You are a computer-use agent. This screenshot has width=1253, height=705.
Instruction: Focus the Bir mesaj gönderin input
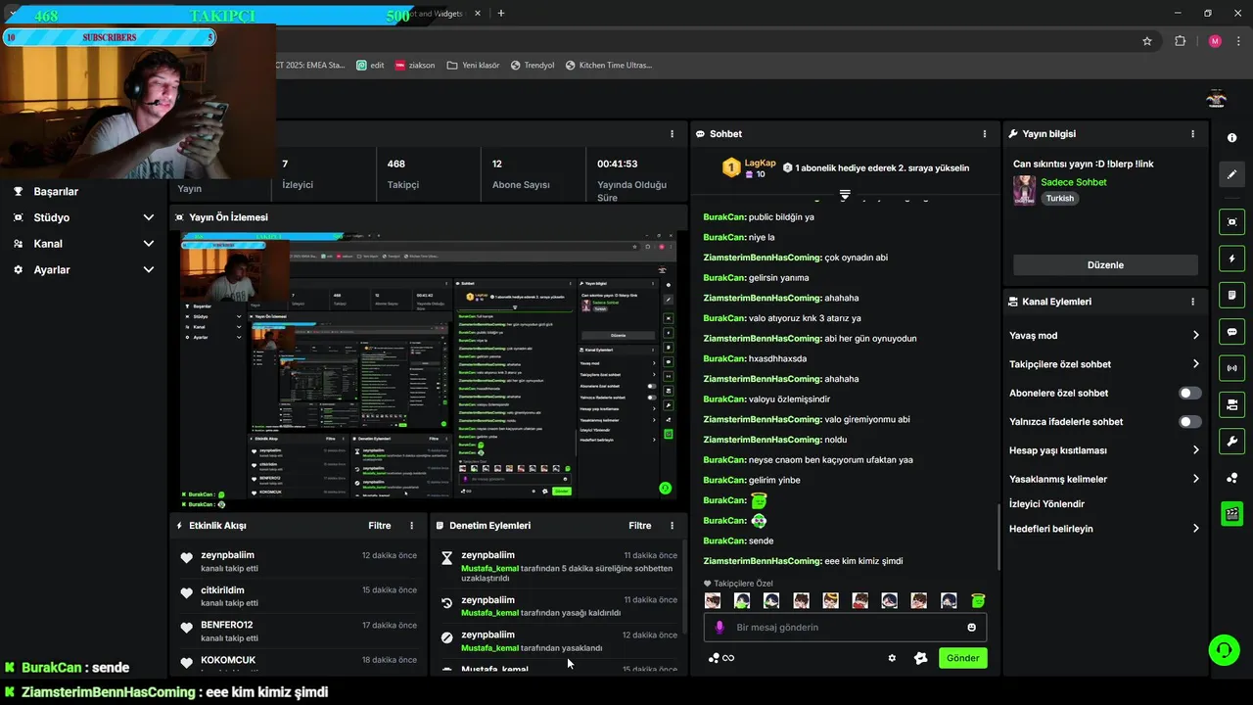(x=845, y=628)
